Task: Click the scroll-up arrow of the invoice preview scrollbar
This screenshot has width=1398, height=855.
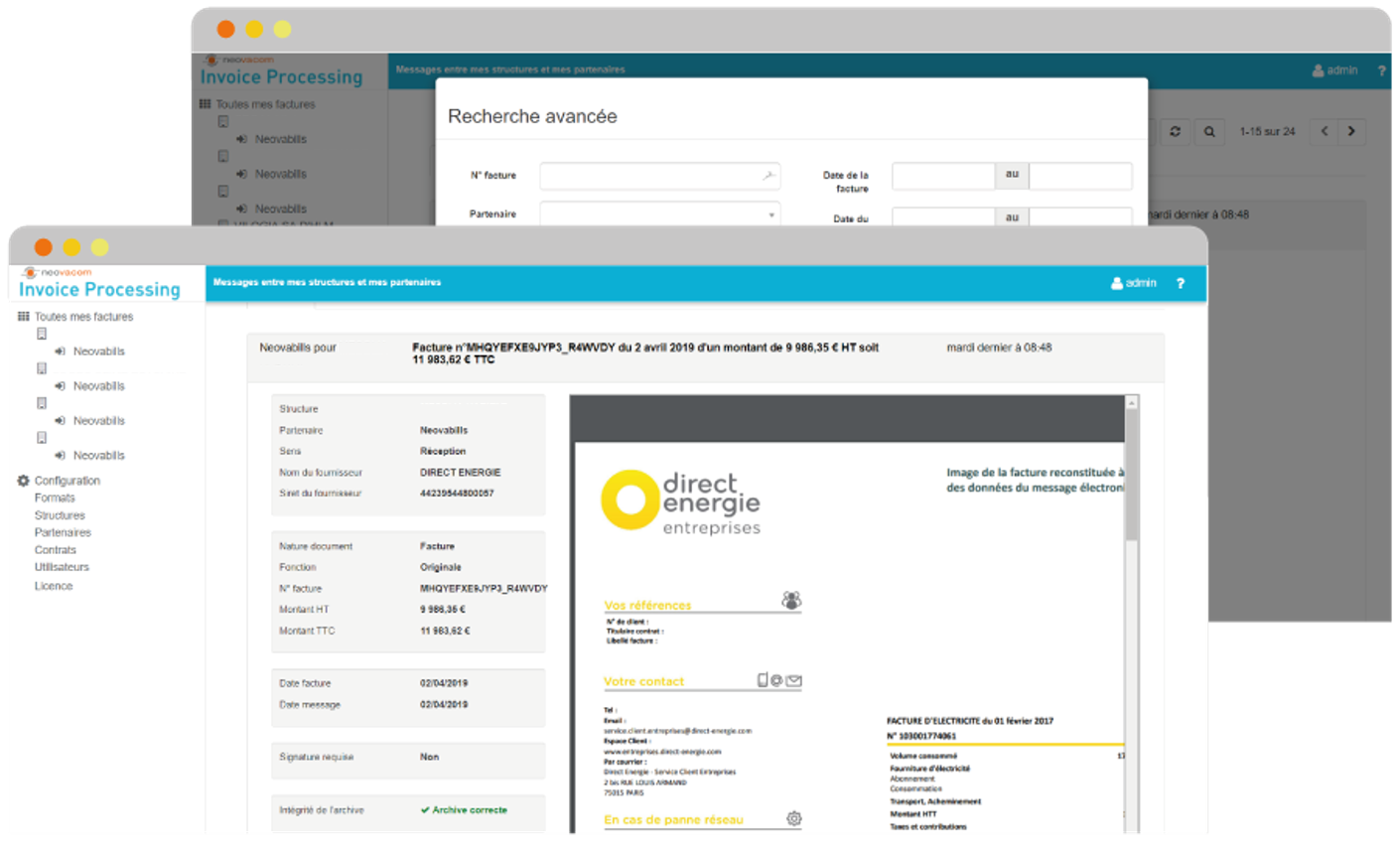Action: [x=1131, y=402]
